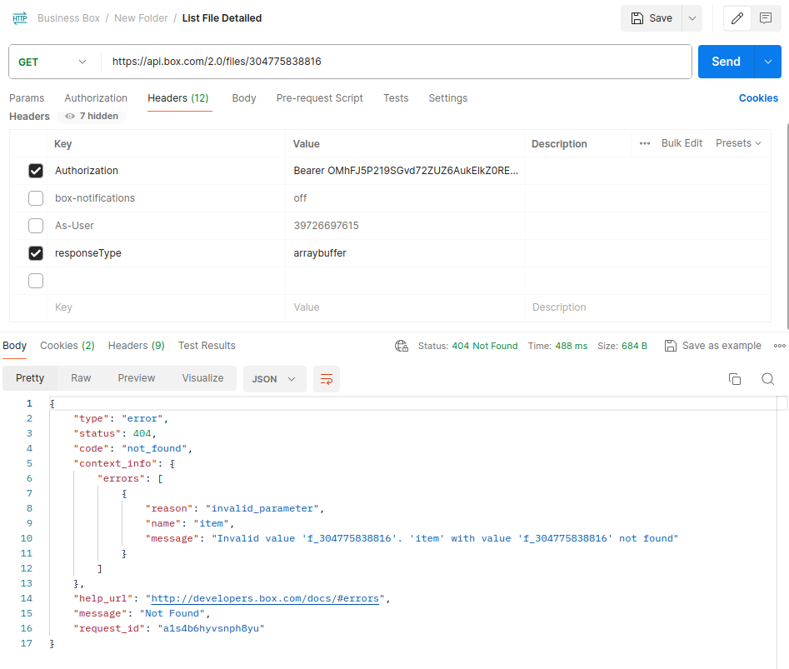The height and width of the screenshot is (669, 789).
Task: Click the "invalid_parameter" reason value
Action: click(x=262, y=508)
